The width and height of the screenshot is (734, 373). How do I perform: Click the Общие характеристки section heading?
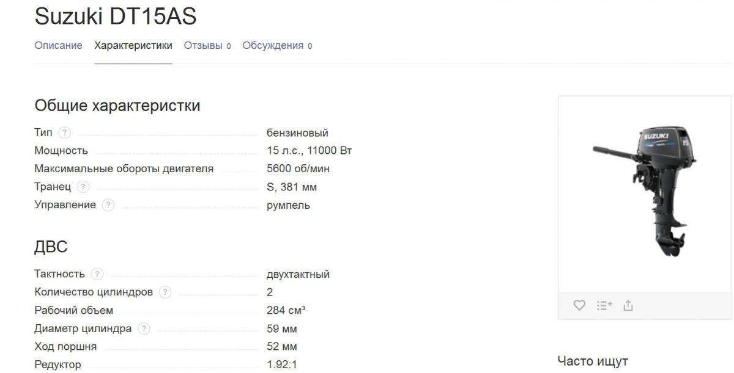coord(117,106)
